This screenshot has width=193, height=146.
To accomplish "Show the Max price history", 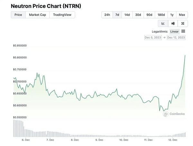I will [x=182, y=15].
